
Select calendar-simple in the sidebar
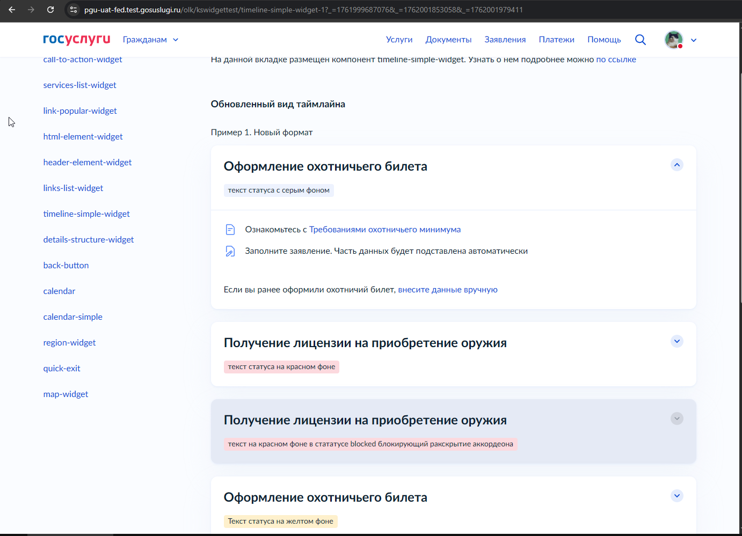coord(72,317)
